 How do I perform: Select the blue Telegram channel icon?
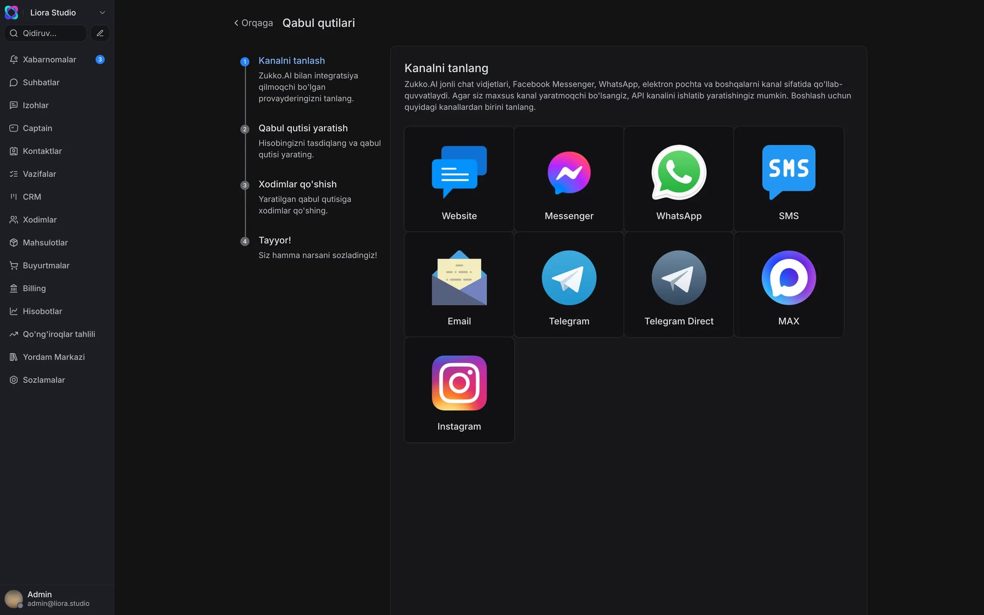tap(569, 278)
